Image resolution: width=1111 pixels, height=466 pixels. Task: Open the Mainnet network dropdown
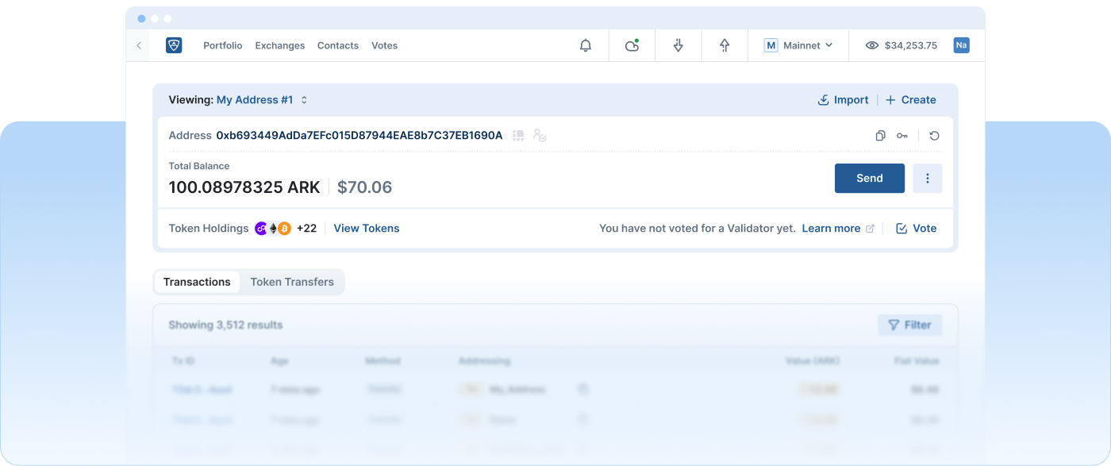click(x=798, y=45)
